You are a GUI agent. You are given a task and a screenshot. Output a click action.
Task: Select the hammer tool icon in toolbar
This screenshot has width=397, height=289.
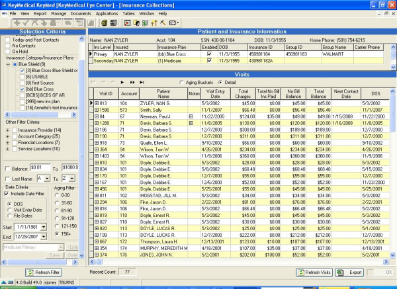pos(163,23)
